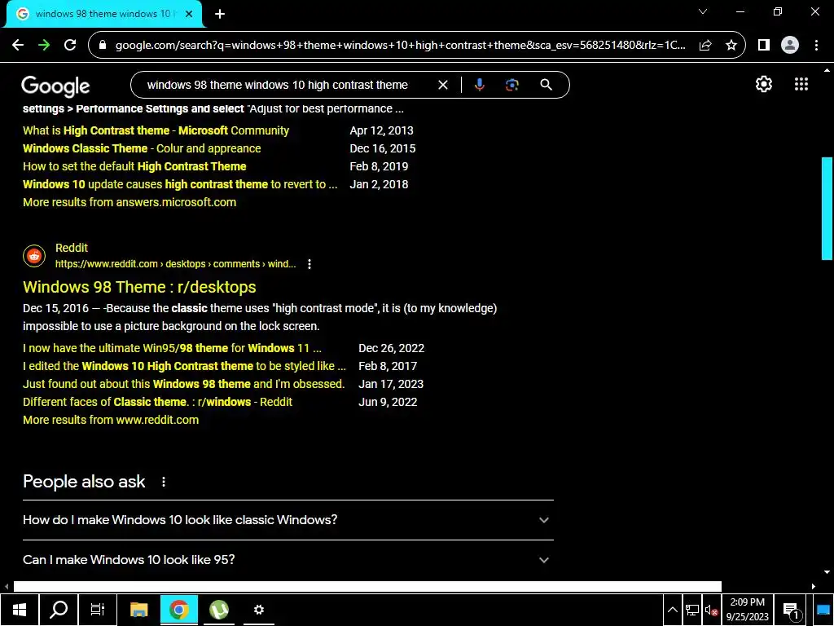The width and height of the screenshot is (834, 626).
Task: Bookmark this page with star icon
Action: pyautogui.click(x=731, y=46)
